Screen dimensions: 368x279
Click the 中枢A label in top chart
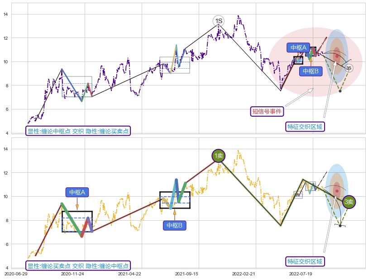298,47
